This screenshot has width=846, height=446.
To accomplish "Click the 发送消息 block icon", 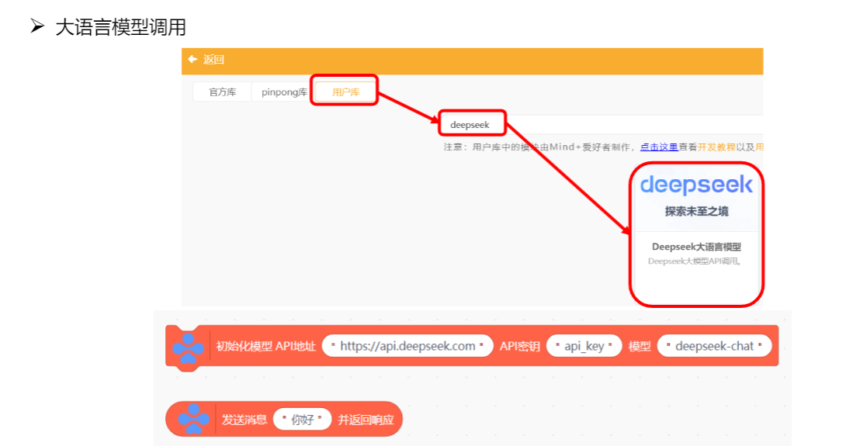I will pyautogui.click(x=194, y=419).
